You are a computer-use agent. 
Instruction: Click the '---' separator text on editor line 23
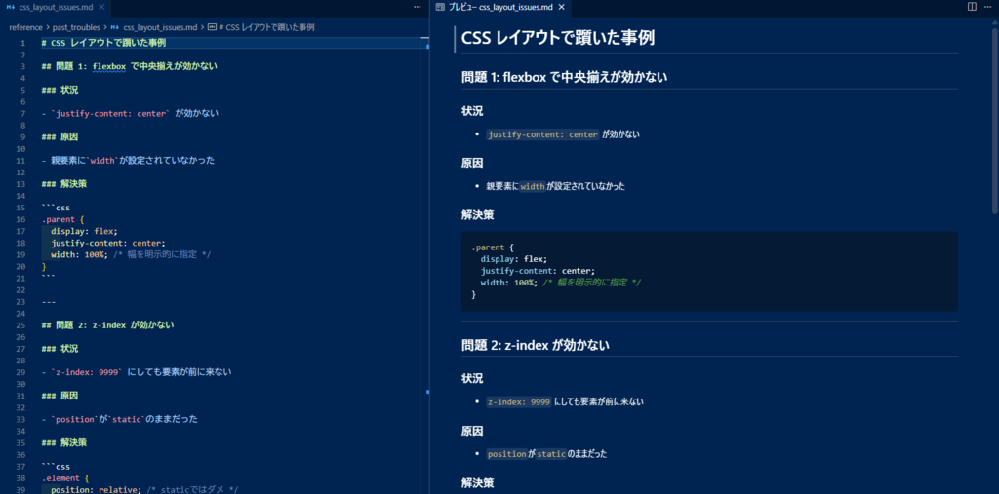pos(49,302)
